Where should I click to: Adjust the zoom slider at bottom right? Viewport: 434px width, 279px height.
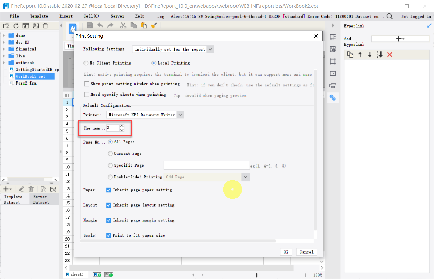click(256, 275)
